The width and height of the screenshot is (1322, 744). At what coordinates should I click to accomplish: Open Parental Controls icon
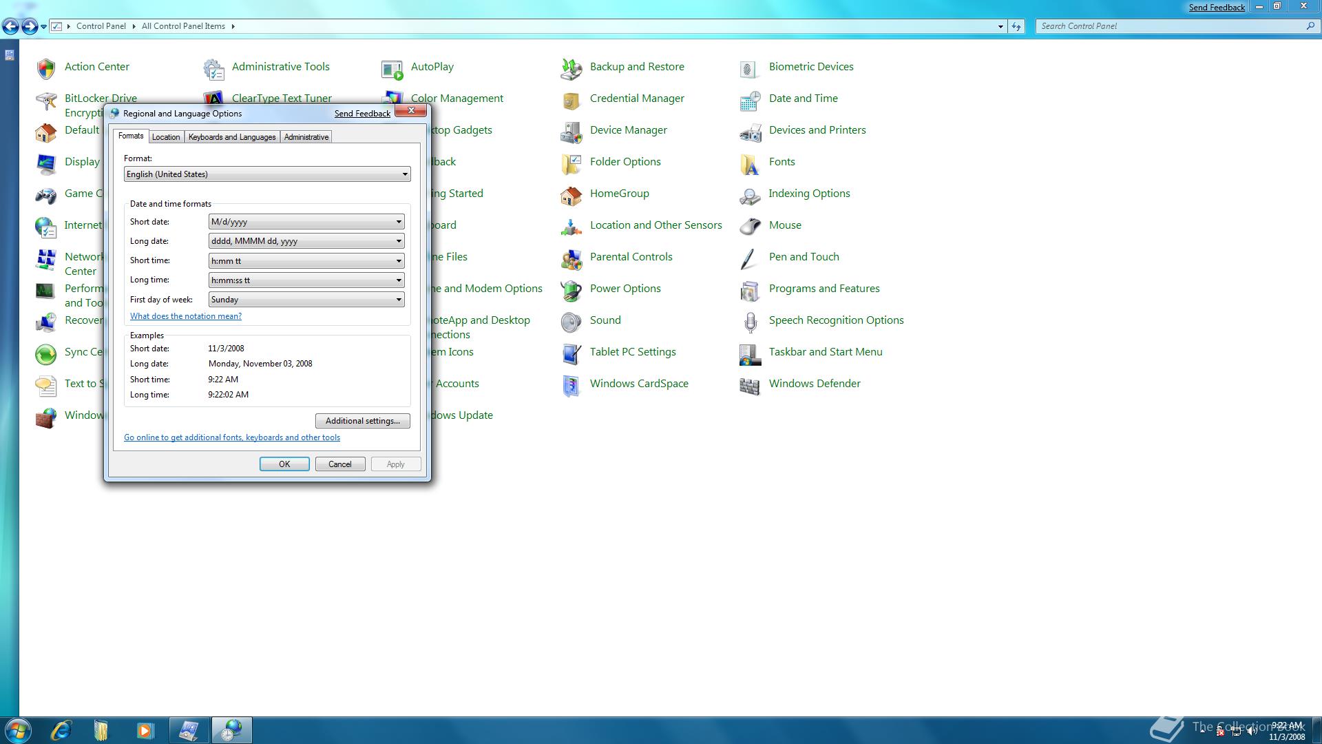(571, 258)
